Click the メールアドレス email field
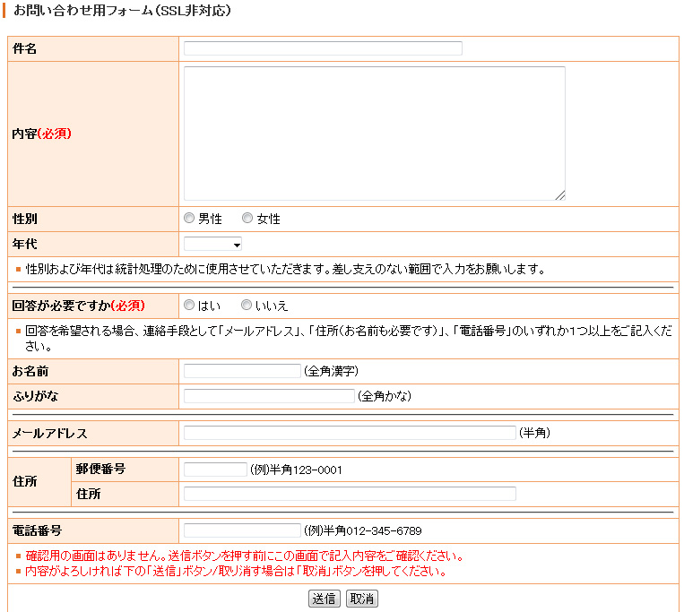This screenshot has width=684, height=612. point(350,433)
